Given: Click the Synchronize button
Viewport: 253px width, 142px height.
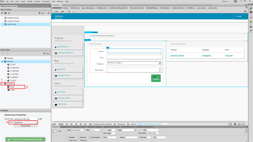Looking at the screenshot, I should coord(25,126).
